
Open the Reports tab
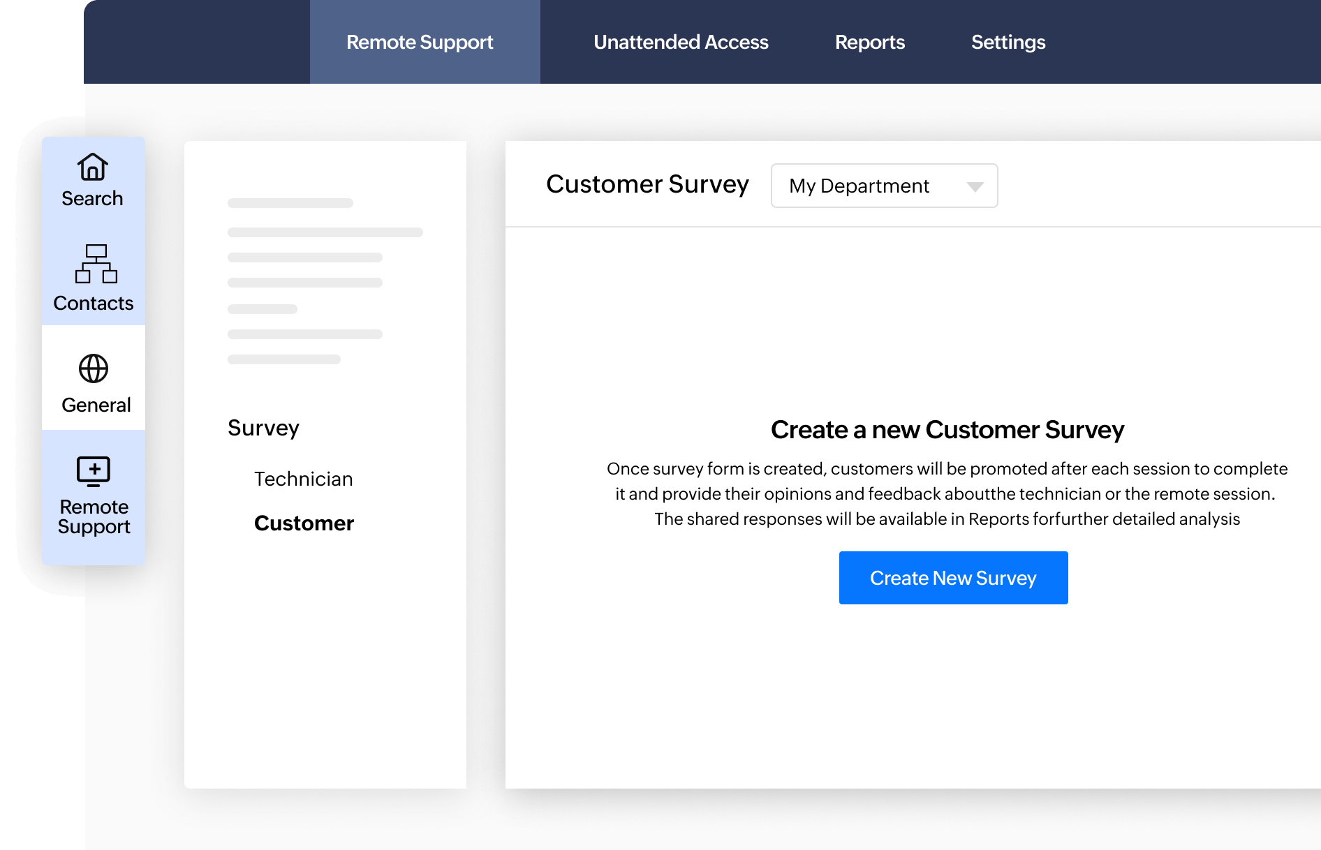(x=869, y=42)
